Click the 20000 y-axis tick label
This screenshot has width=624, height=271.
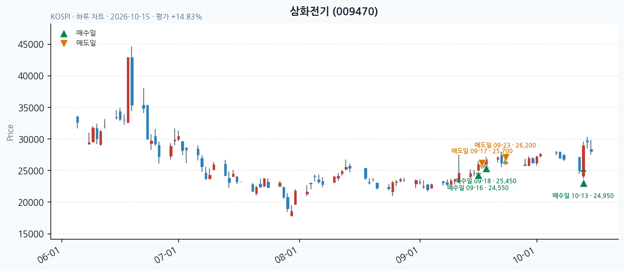coord(31,202)
